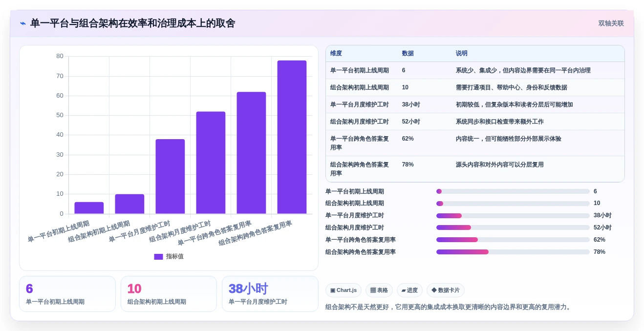Click the tallest bar, 组合架构跨角色答案复用率

292,137
